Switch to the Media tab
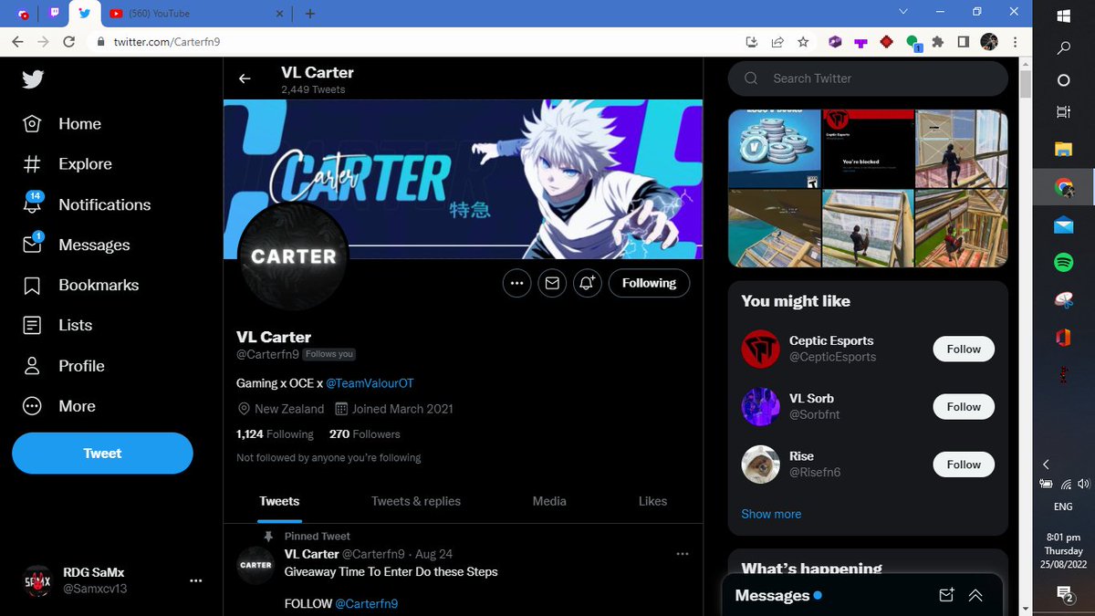Image resolution: width=1095 pixels, height=616 pixels. [x=549, y=501]
